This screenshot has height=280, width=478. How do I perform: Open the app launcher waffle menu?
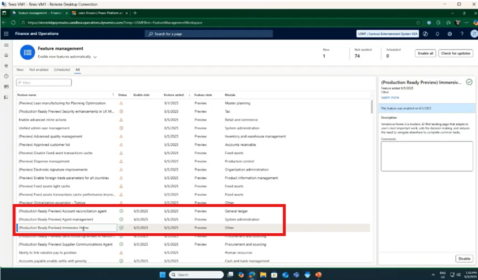click(6, 34)
